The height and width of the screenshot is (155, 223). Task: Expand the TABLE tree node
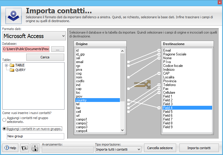pos(6,65)
